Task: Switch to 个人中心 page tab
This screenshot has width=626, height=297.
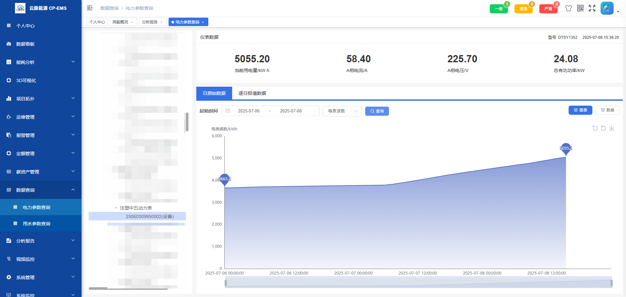Action: click(x=97, y=22)
